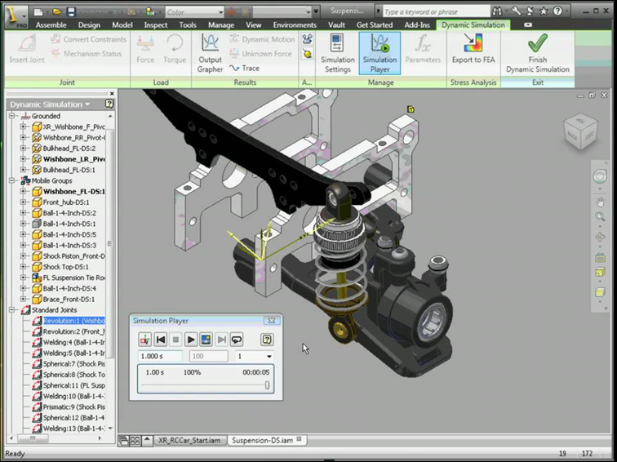Switch to the Assemble ribbon tab

pos(51,25)
